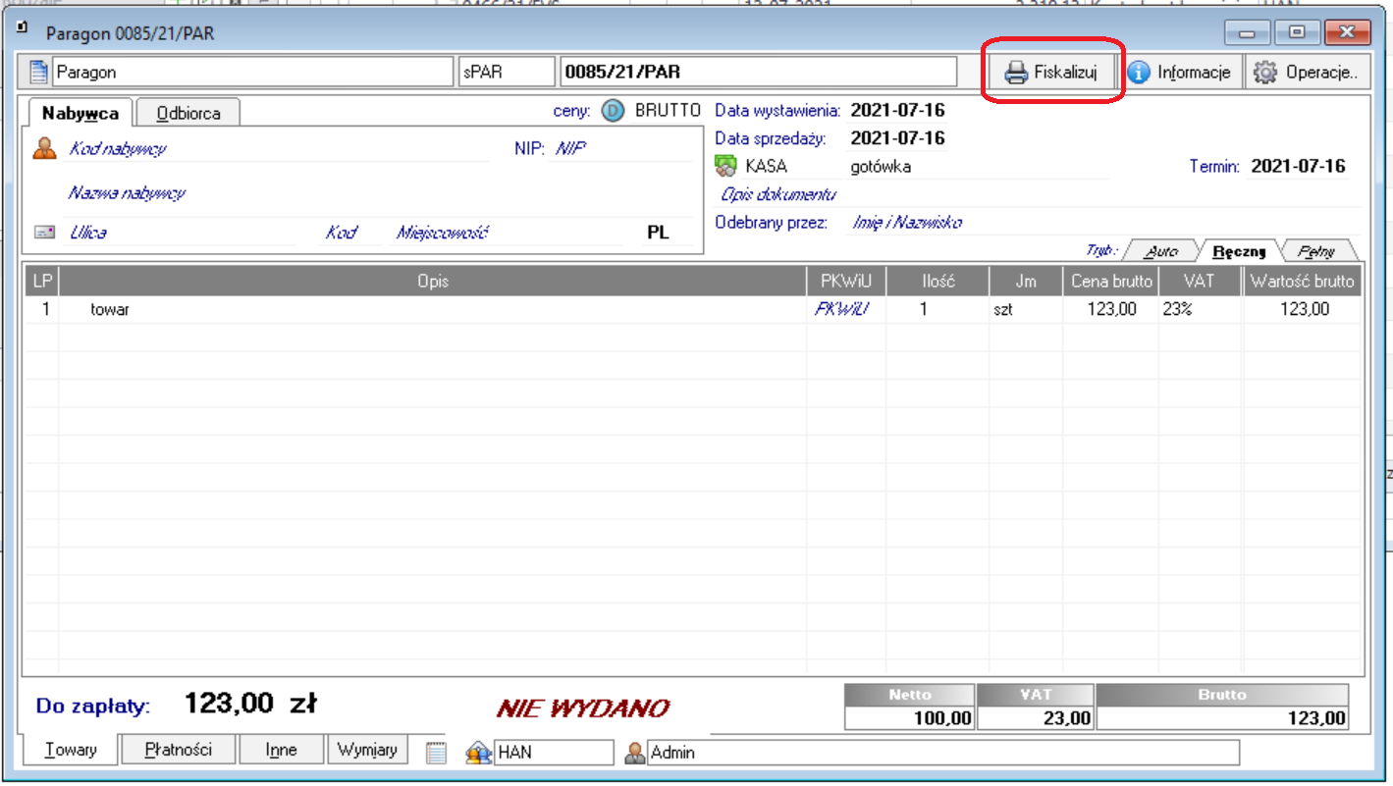Open the notepad icon next to Wymiary
Image resolution: width=1393 pixels, height=786 pixels.
(436, 753)
